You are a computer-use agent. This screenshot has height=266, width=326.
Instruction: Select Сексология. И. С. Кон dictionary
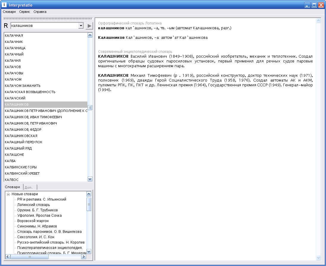pos(36,237)
